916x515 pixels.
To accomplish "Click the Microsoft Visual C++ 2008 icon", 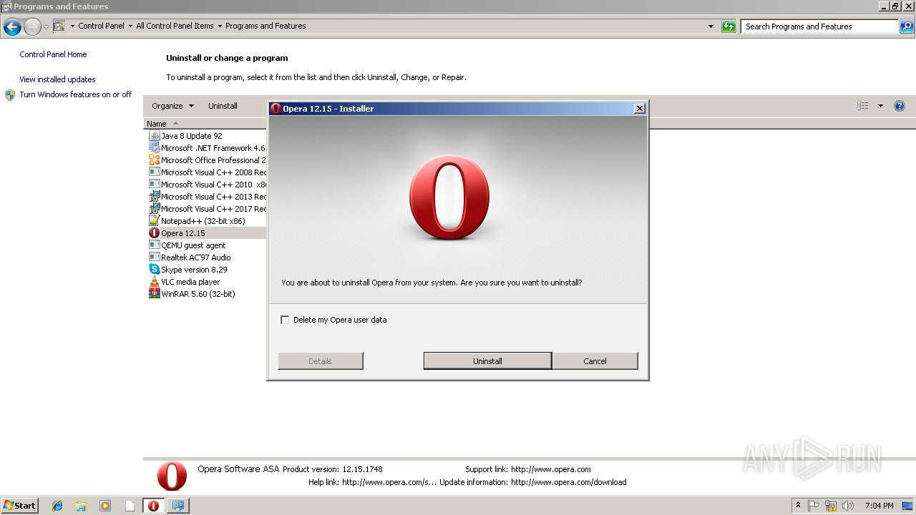I will point(154,172).
